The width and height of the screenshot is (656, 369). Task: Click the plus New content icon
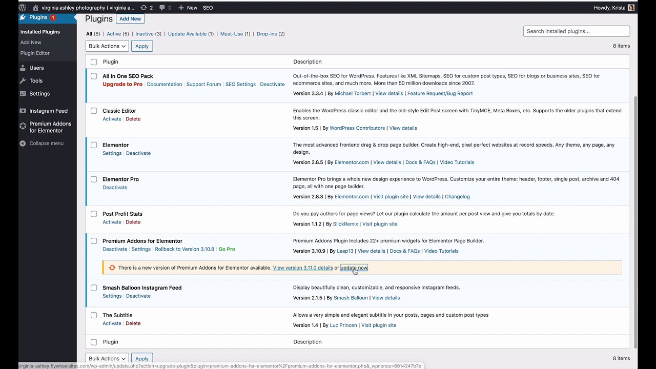[x=181, y=8]
